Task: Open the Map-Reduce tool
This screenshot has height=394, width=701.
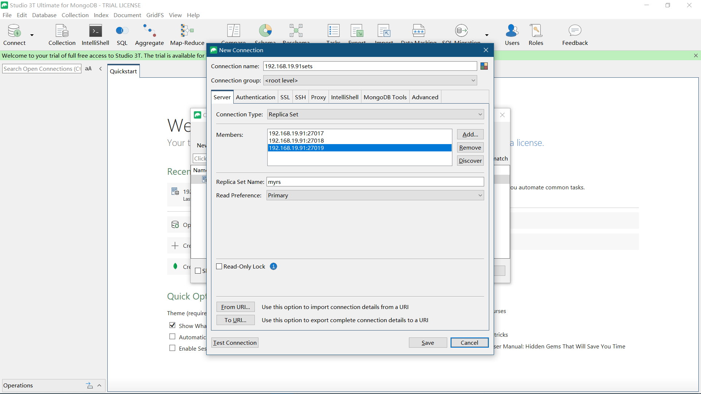Action: point(187,35)
